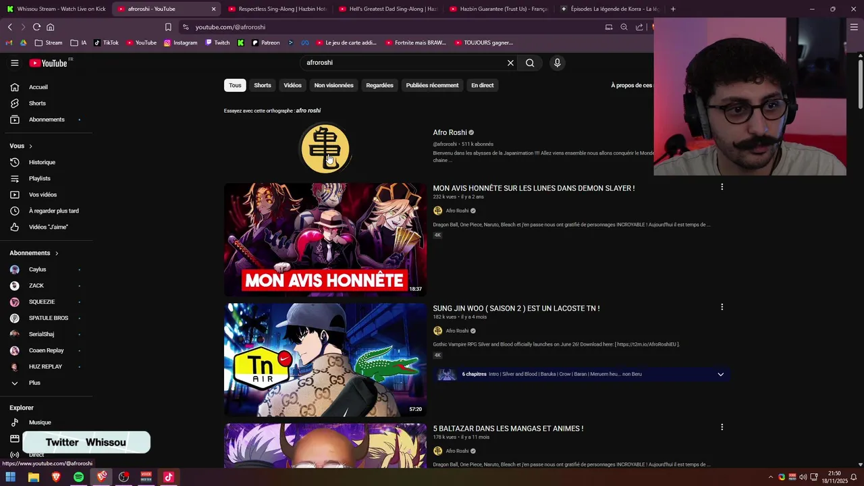Open Spotify from the taskbar
Screen dimensions: 864x486
(78, 477)
